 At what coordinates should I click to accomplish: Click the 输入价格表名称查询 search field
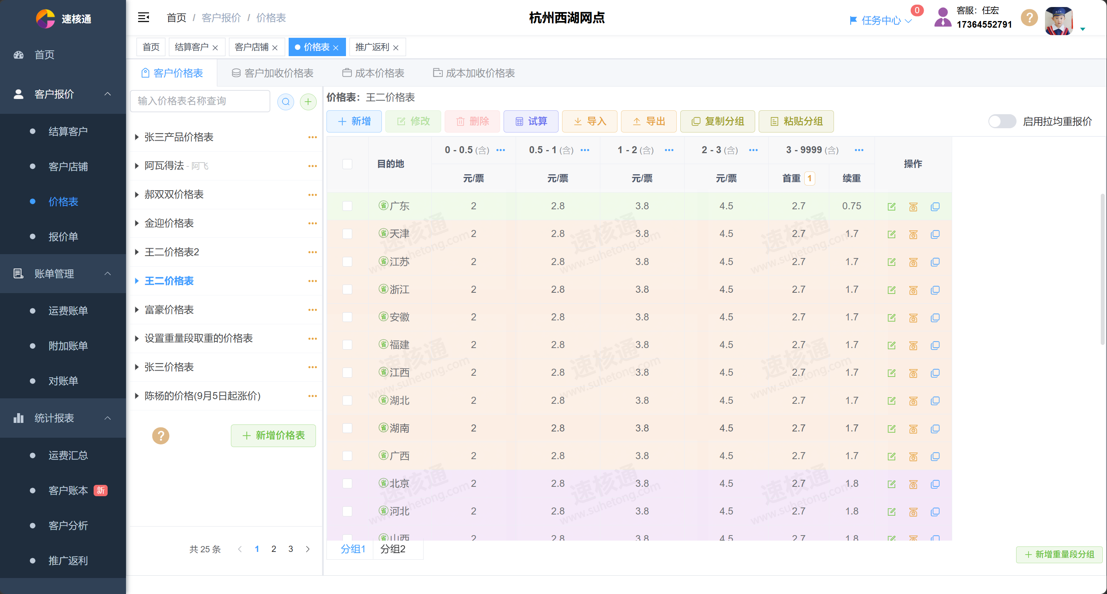pos(200,101)
